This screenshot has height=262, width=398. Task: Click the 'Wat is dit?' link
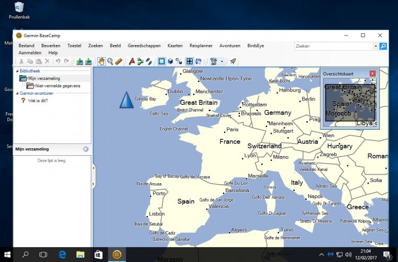point(38,100)
